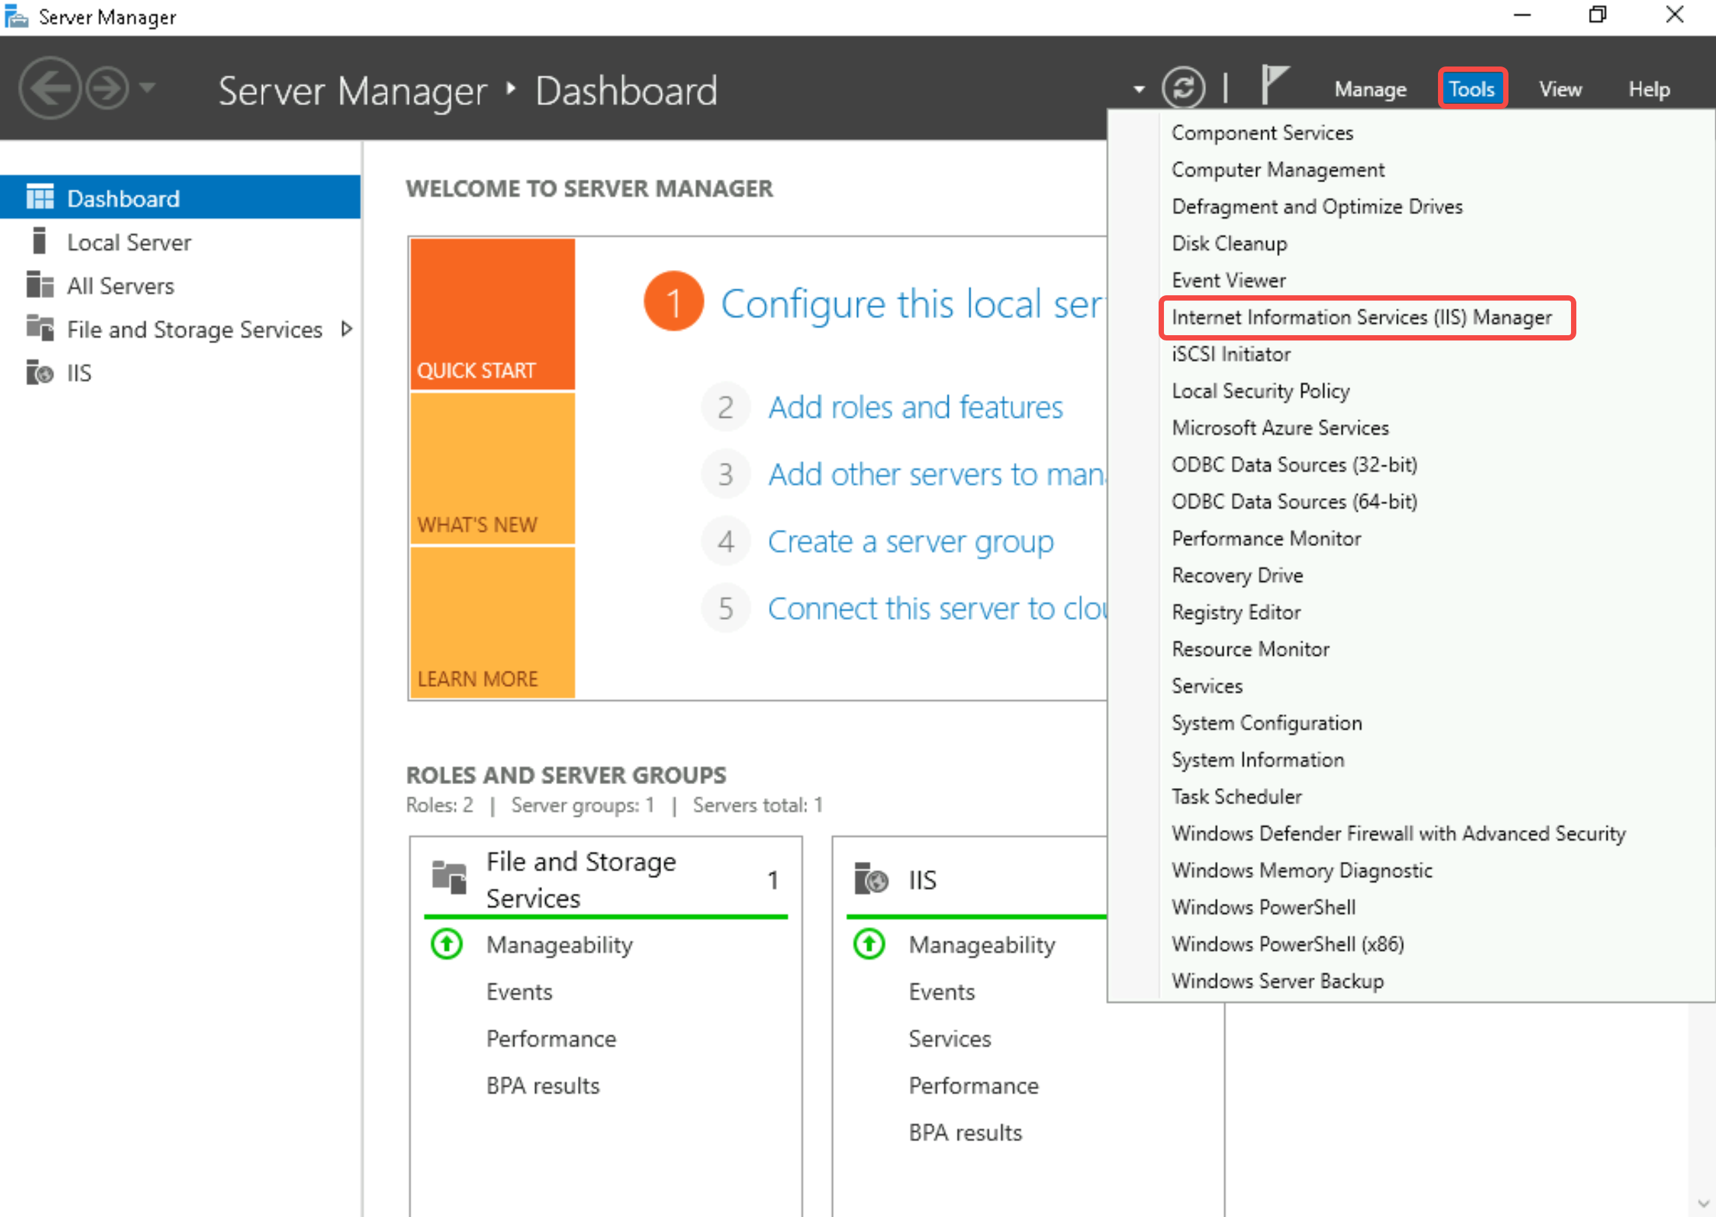This screenshot has height=1217, width=1716.
Task: Refresh the Server Manager dashboard
Action: (x=1183, y=88)
